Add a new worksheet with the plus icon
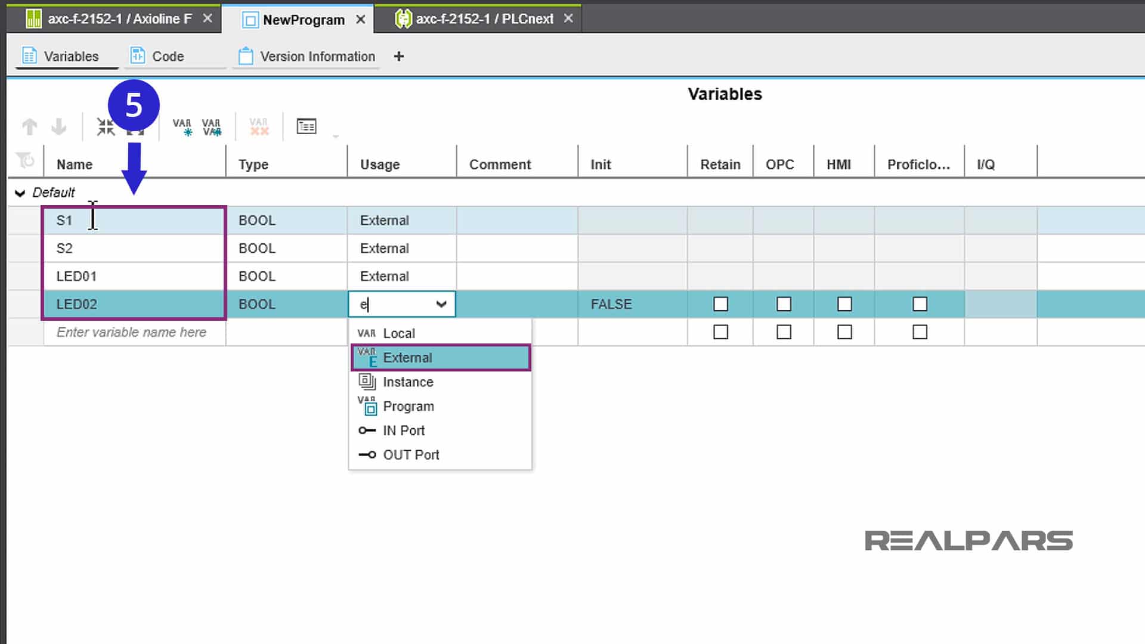The image size is (1145, 644). [x=399, y=56]
